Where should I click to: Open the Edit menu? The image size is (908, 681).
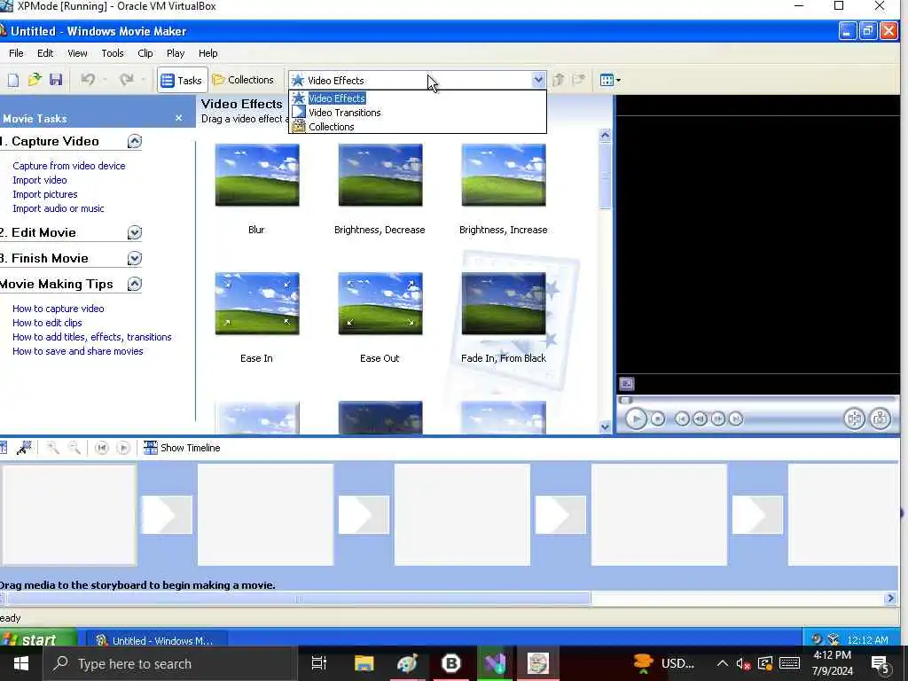click(45, 53)
